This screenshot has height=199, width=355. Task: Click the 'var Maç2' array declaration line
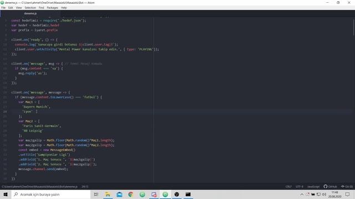(29, 121)
